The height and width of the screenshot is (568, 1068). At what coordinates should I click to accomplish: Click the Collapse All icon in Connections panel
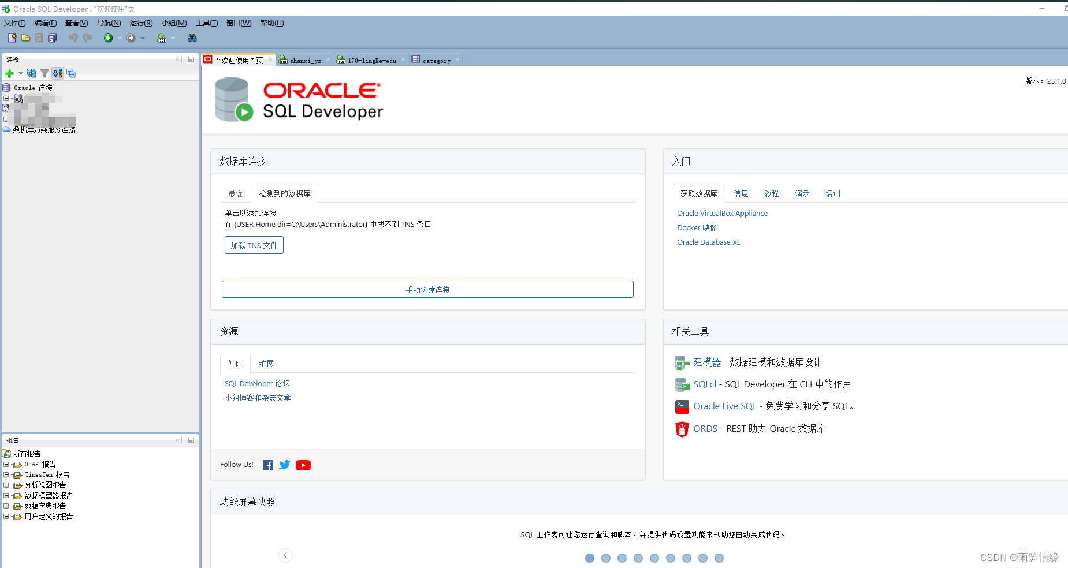71,73
